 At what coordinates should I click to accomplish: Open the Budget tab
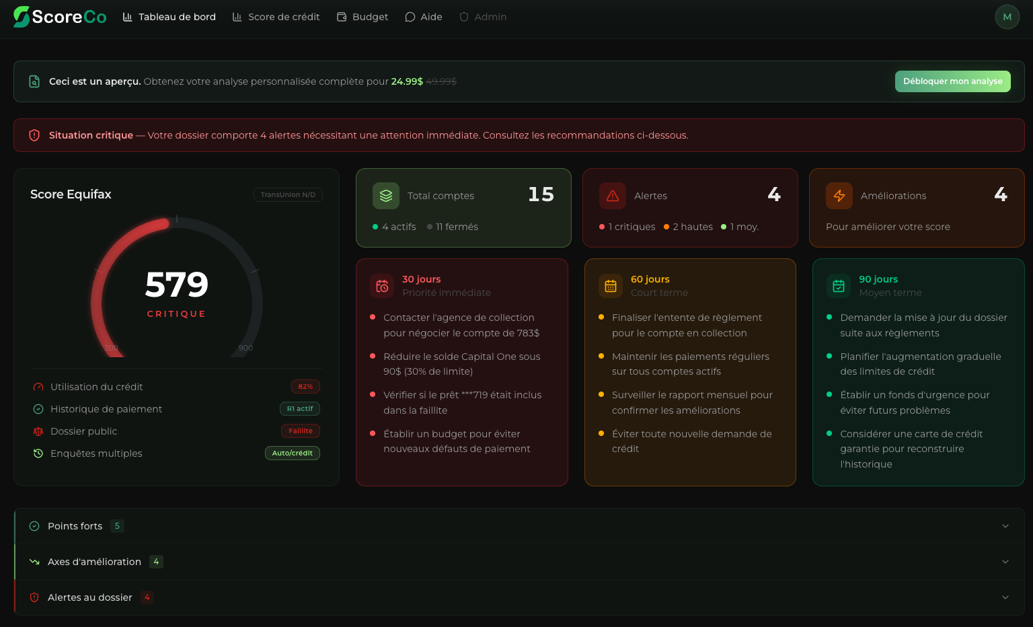(362, 17)
